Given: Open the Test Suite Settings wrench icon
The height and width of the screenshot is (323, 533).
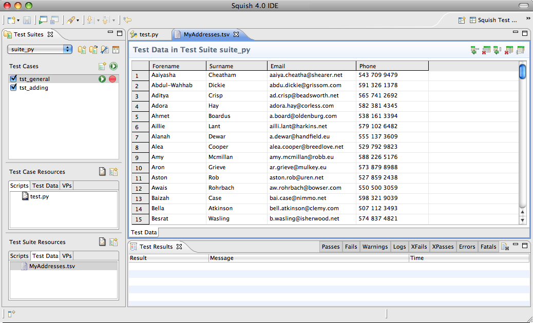Looking at the screenshot, I should coord(104,49).
